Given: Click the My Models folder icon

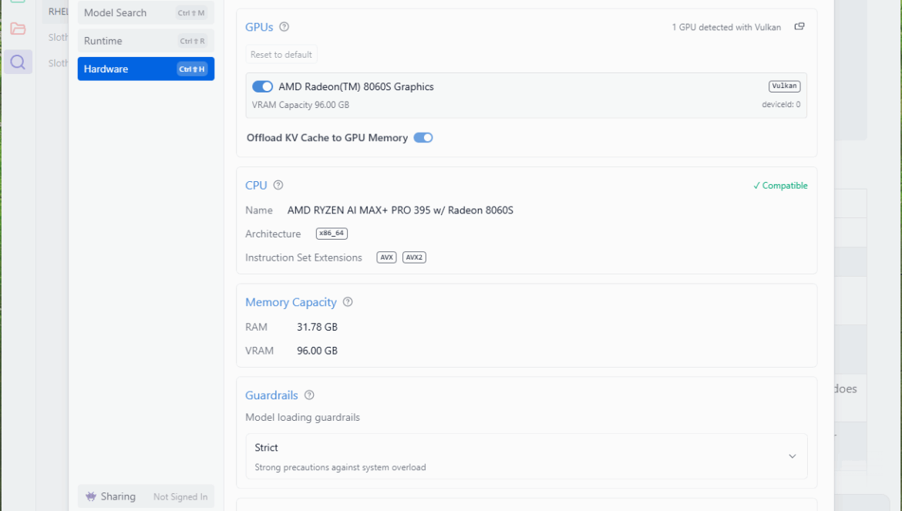Looking at the screenshot, I should tap(18, 29).
